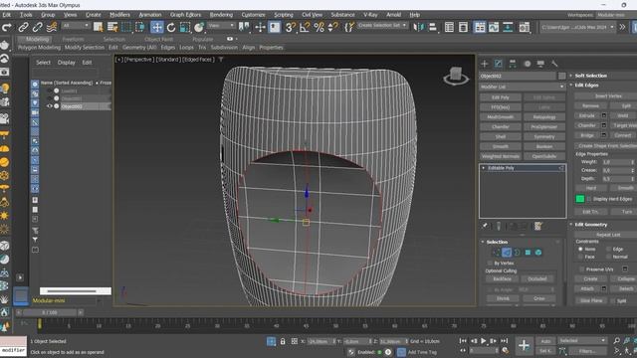Expand the Editable Poly stack entry
637x358 pixels.
(484, 168)
